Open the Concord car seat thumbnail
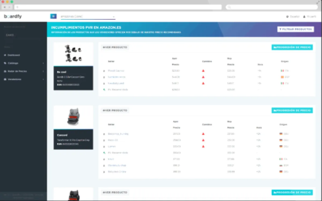This screenshot has height=201, width=322. point(73,117)
